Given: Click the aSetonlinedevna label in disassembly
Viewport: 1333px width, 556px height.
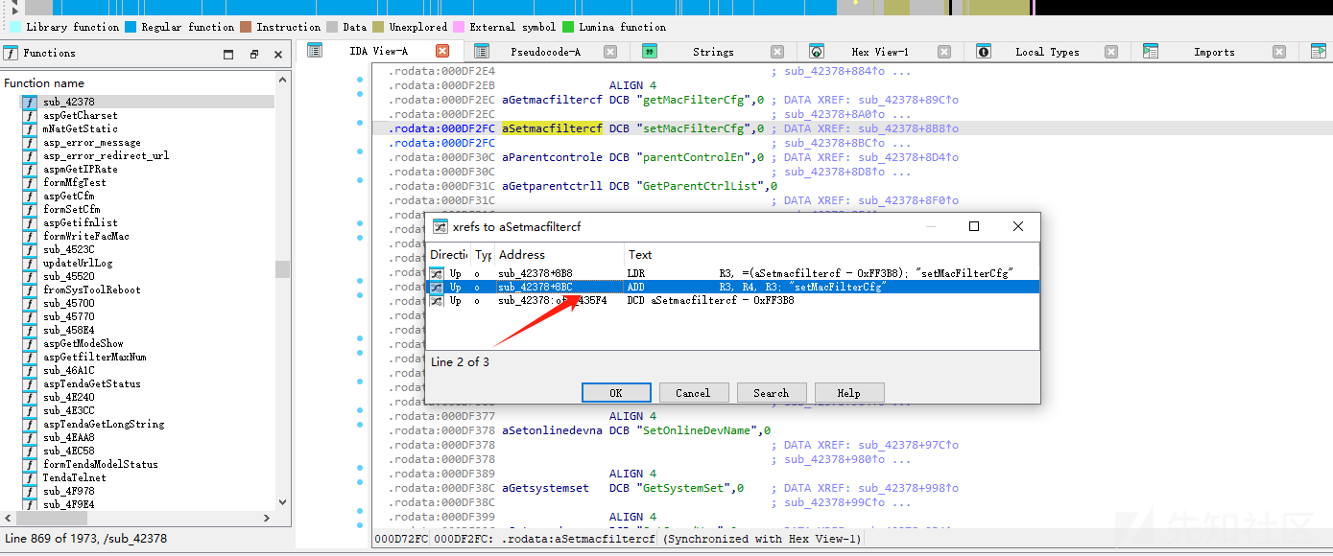Looking at the screenshot, I should (552, 430).
